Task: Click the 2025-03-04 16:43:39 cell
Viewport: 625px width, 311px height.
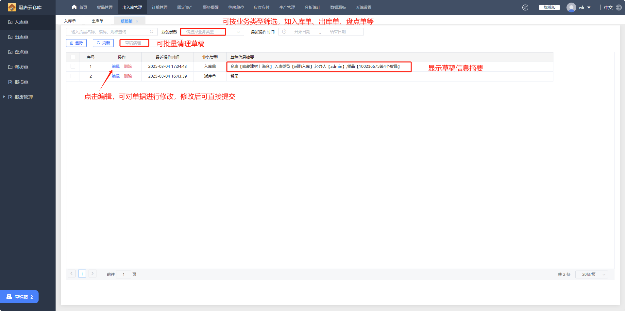Action: click(x=167, y=76)
